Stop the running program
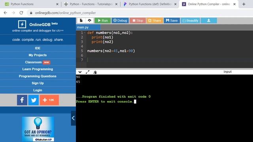This screenshot has width=253, height=142. (x=138, y=21)
